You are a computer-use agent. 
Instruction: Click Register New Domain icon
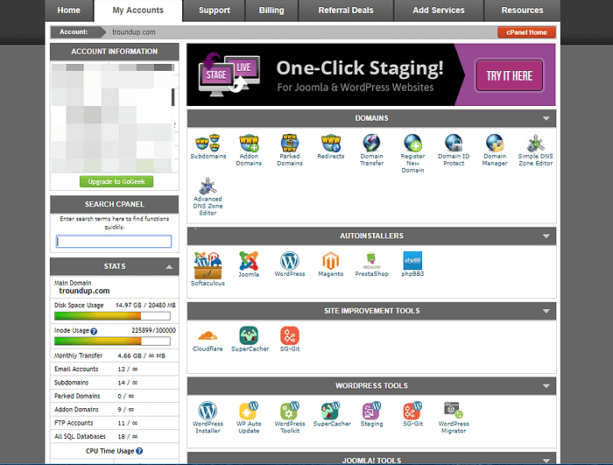point(412,154)
